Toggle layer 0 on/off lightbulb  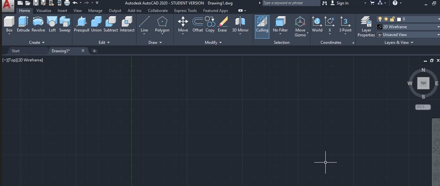(380, 19)
